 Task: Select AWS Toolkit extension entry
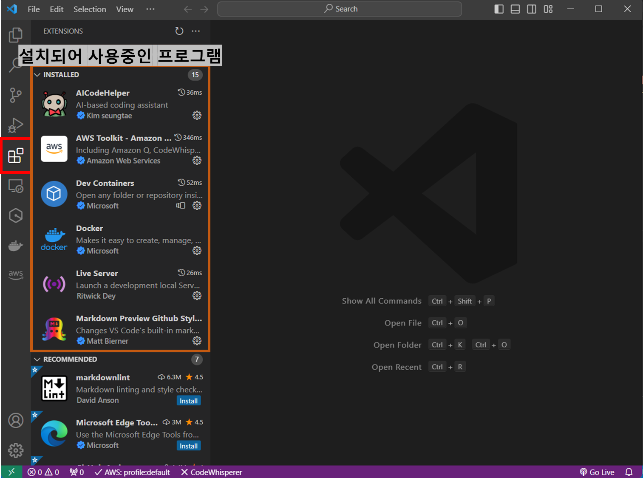pyautogui.click(x=120, y=149)
